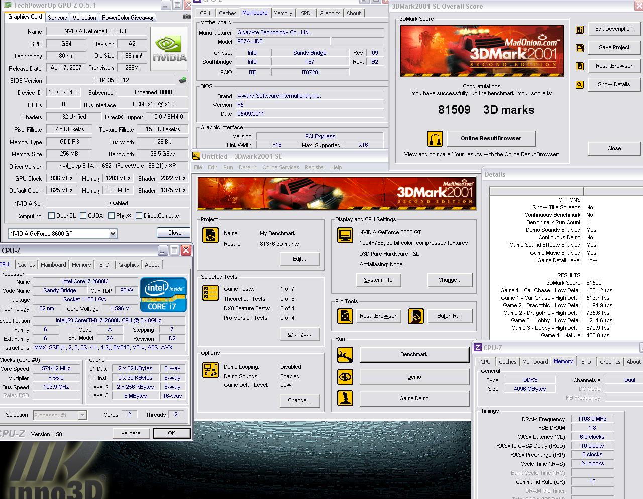Click the Show Details magnifier icon
The height and width of the screenshot is (499, 643).
[x=580, y=85]
